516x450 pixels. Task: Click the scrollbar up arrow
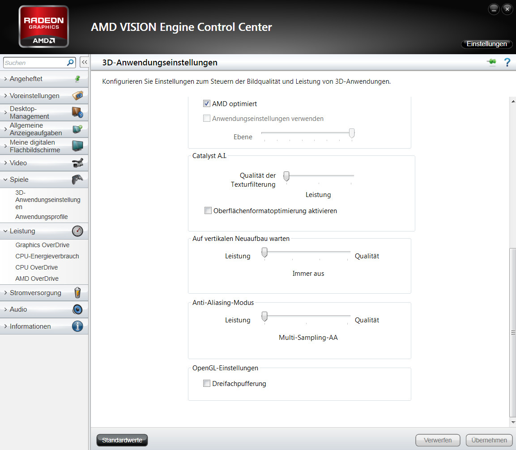click(513, 101)
